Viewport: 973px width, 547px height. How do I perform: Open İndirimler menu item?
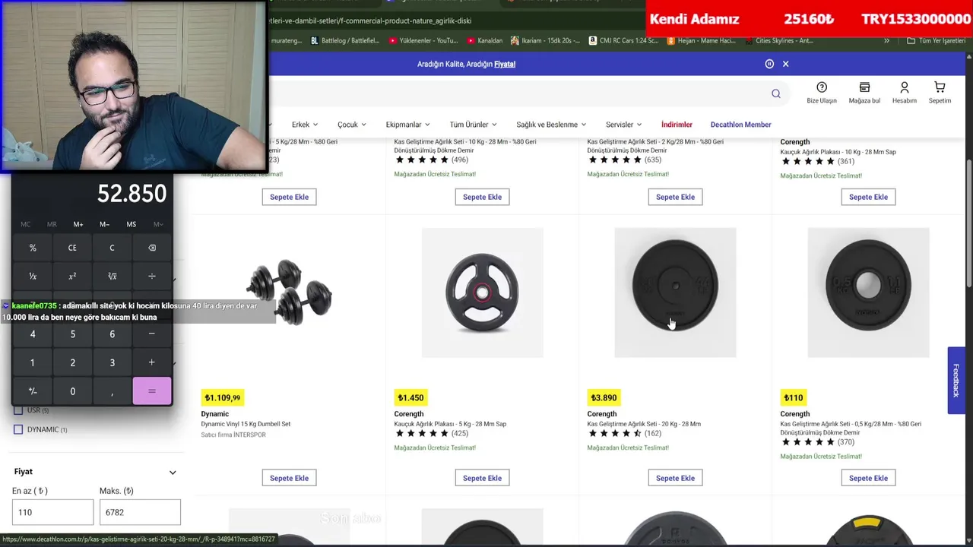677,125
